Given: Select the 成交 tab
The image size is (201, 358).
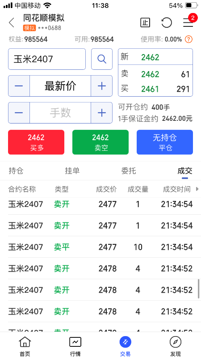Looking at the screenshot, I should (185, 171).
